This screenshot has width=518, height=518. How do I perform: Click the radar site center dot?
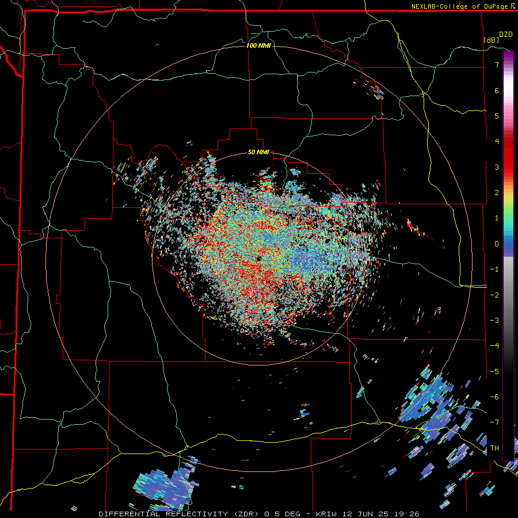(x=258, y=258)
